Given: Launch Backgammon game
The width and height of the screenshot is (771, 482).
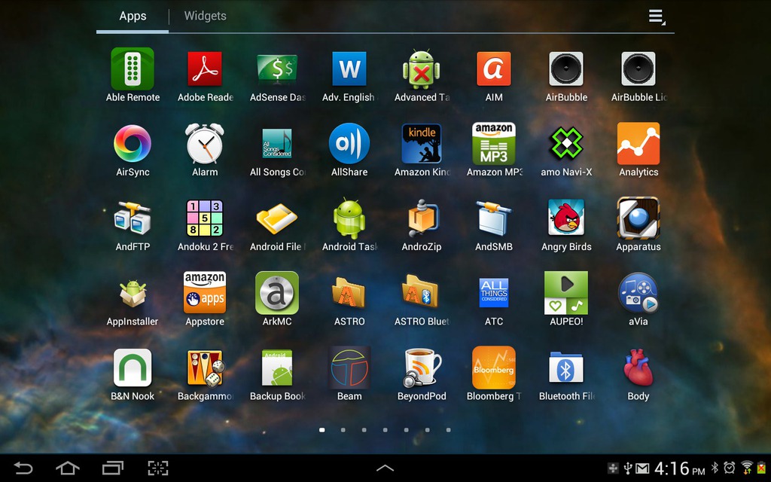Looking at the screenshot, I should [205, 368].
